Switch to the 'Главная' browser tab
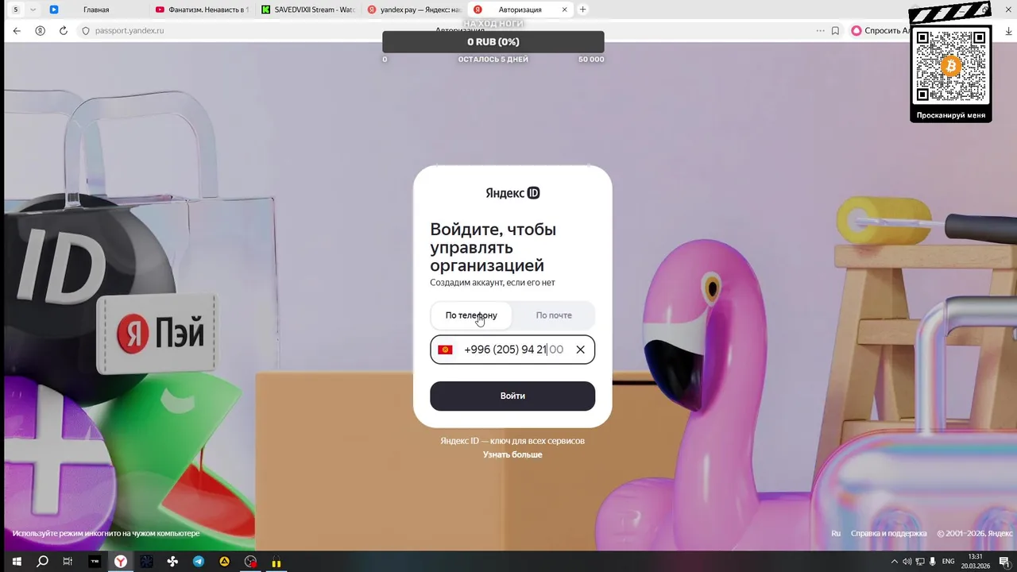The height and width of the screenshot is (572, 1017). (x=95, y=10)
